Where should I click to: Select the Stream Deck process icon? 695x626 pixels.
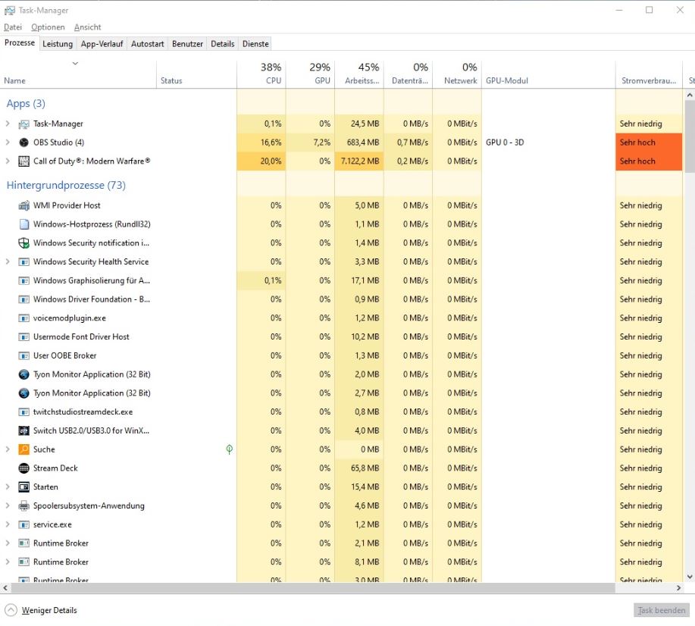click(x=23, y=468)
